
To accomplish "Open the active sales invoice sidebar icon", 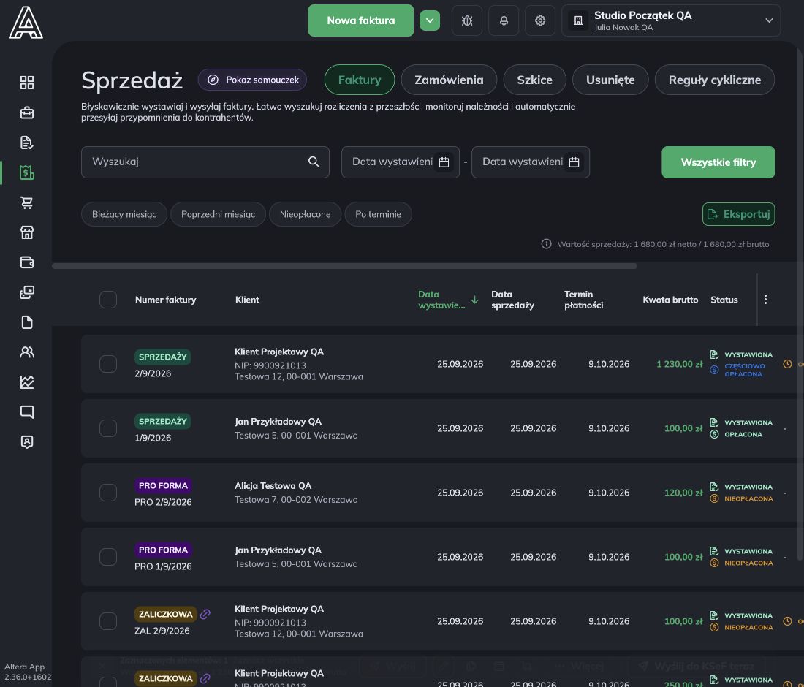I will pos(26,172).
